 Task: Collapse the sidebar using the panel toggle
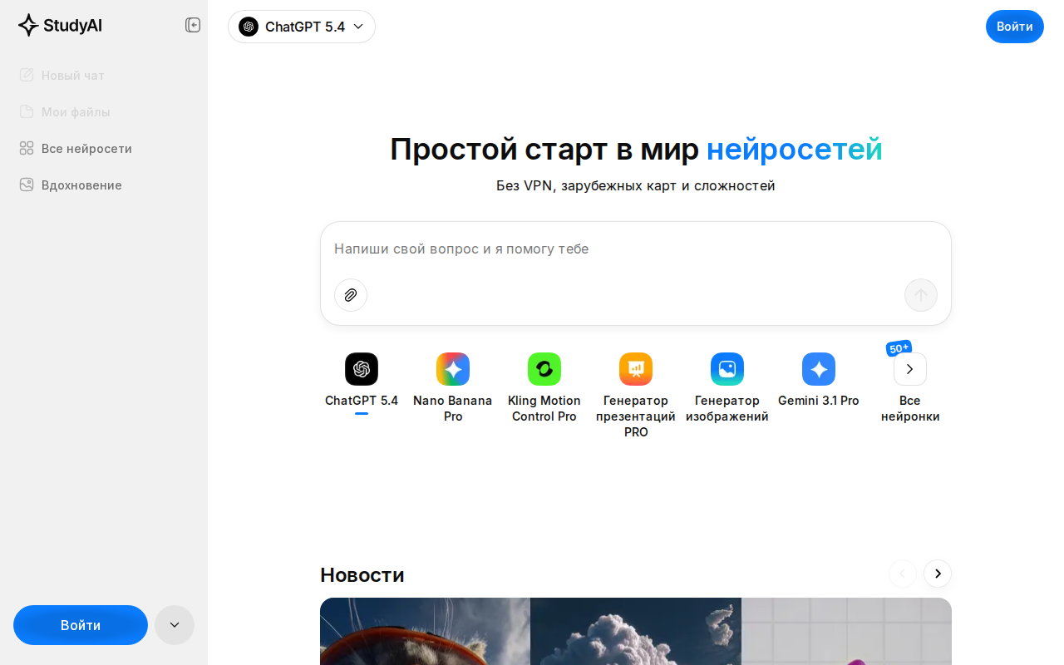192,25
